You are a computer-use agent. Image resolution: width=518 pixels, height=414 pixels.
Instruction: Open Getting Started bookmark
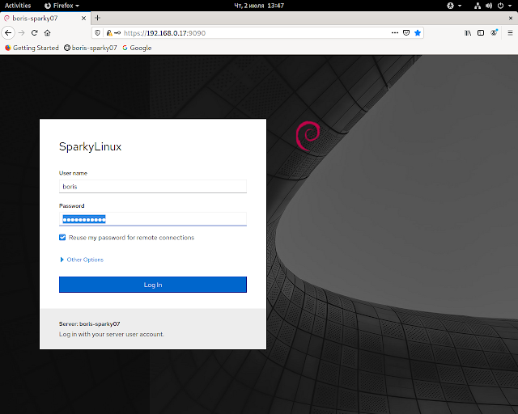pyautogui.click(x=32, y=48)
